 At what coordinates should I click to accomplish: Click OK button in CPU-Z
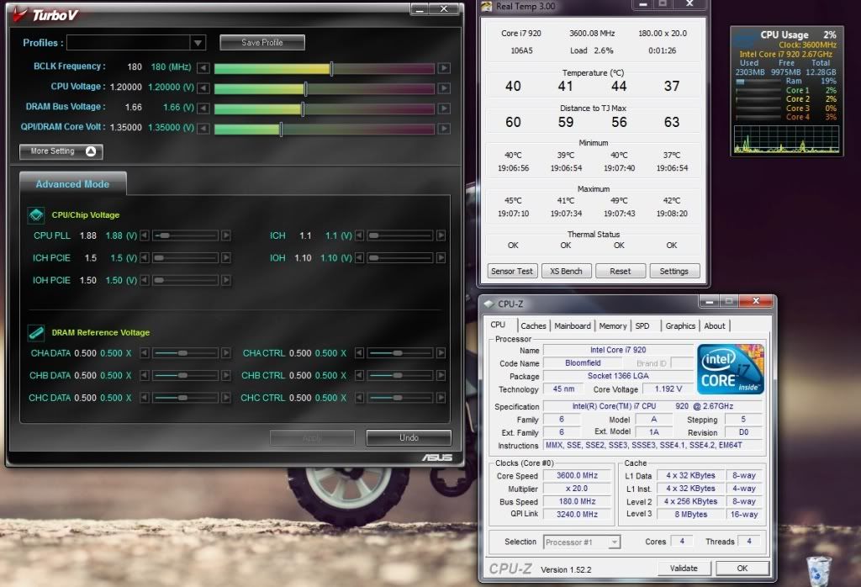[742, 568]
